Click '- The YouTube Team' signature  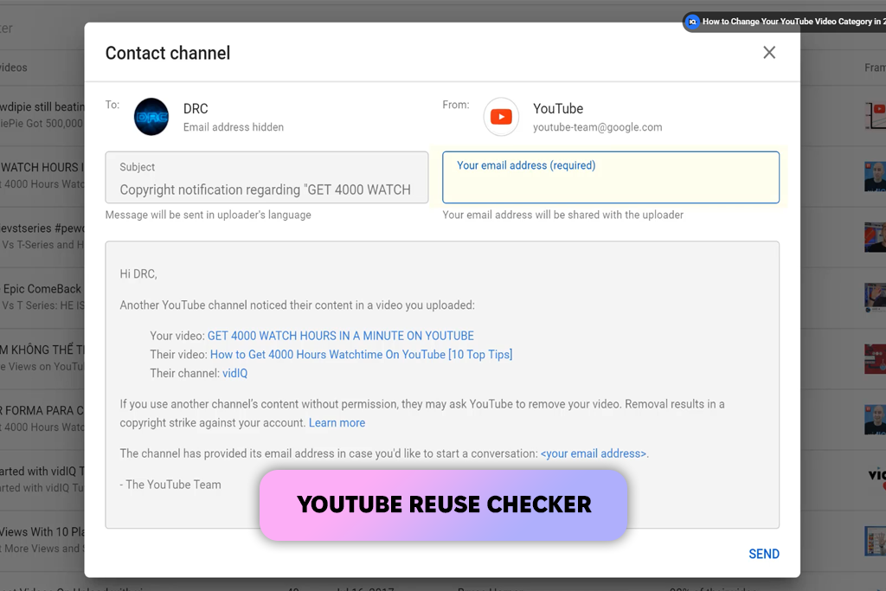(x=170, y=485)
